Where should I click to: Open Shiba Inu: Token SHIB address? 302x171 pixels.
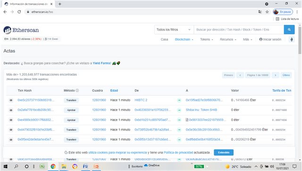(x=201, y=110)
